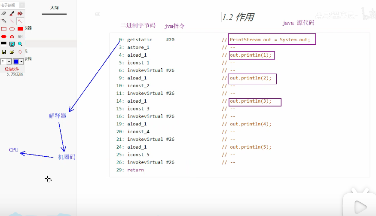Open the 红烛软件 link in toolbar
This screenshot has width=376, height=216.
[x=12, y=69]
